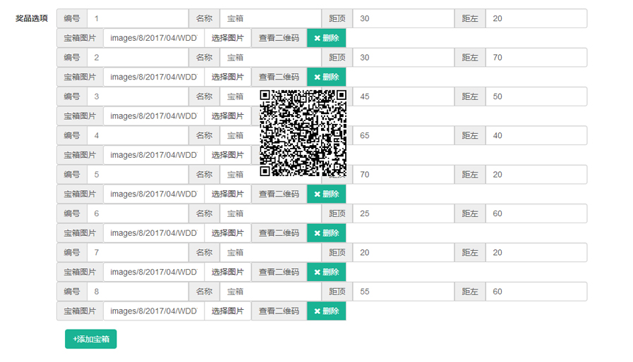This screenshot has height=362, width=633.
Task: Click 选择图片 in box 4 row
Action: point(228,155)
